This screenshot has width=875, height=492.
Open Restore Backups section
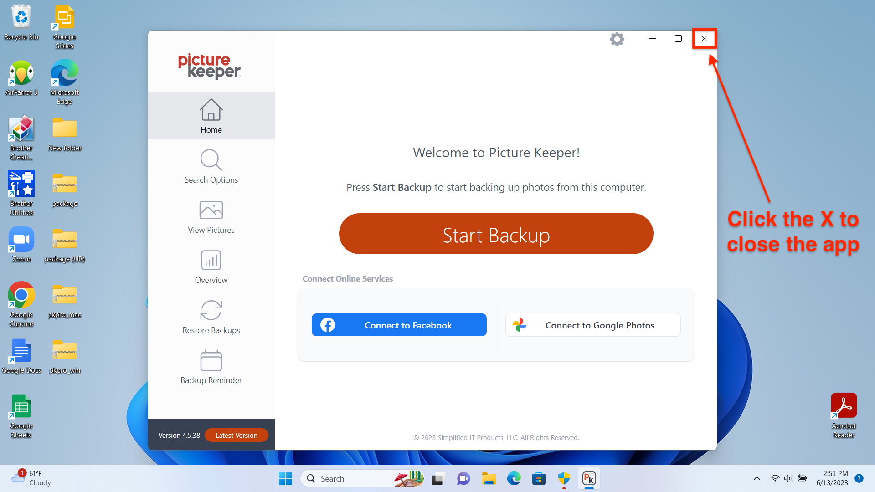coord(211,317)
